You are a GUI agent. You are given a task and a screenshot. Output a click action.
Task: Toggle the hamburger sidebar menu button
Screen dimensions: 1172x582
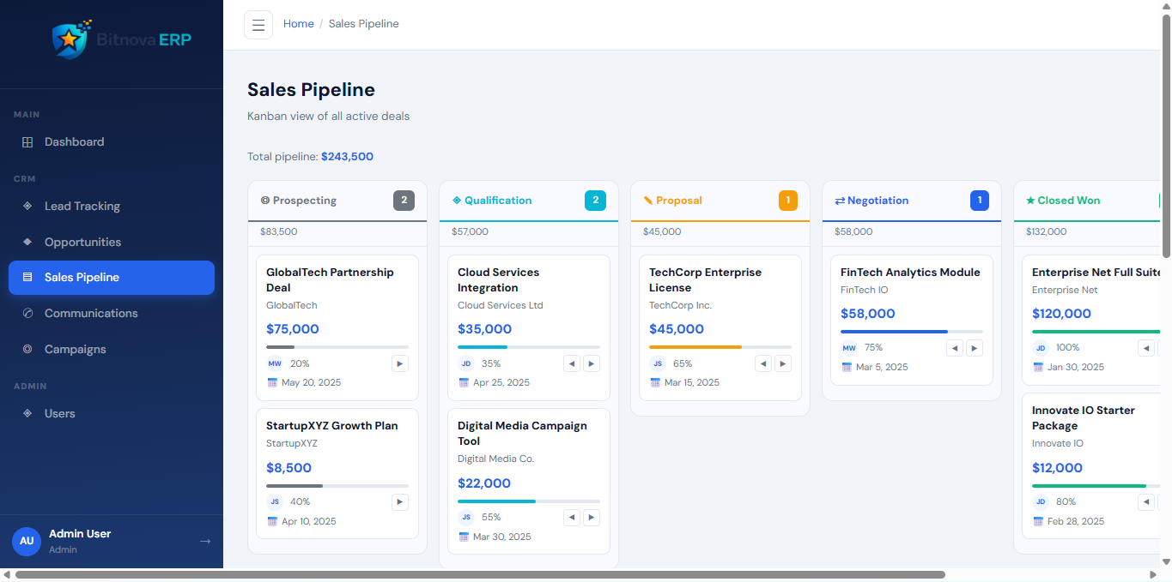258,25
